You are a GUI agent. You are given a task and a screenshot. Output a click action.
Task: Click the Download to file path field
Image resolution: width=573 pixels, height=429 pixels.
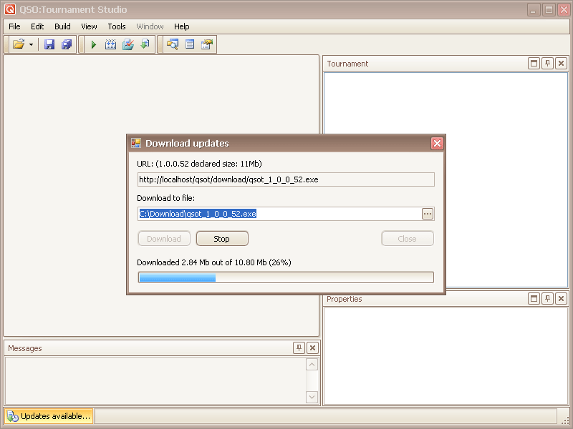coord(279,214)
